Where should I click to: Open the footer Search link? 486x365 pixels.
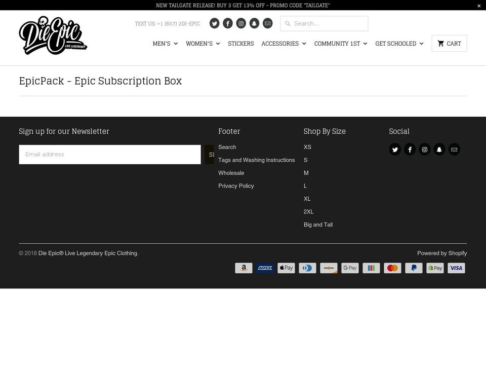227,147
